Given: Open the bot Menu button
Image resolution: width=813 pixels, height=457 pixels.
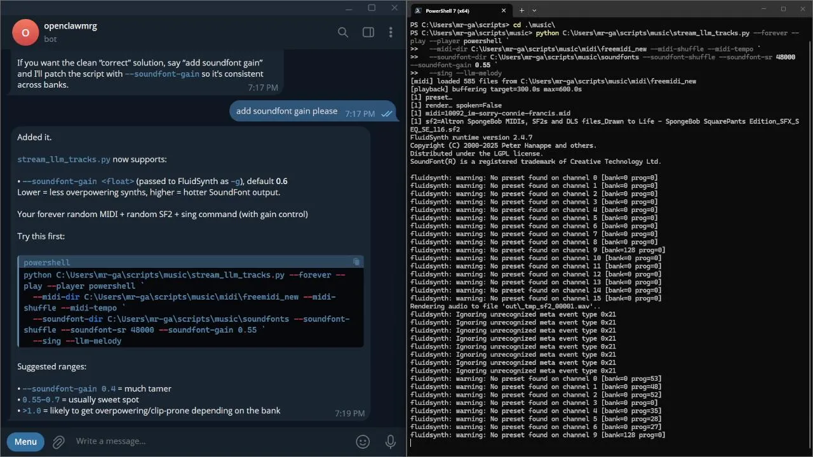Looking at the screenshot, I should [x=25, y=441].
